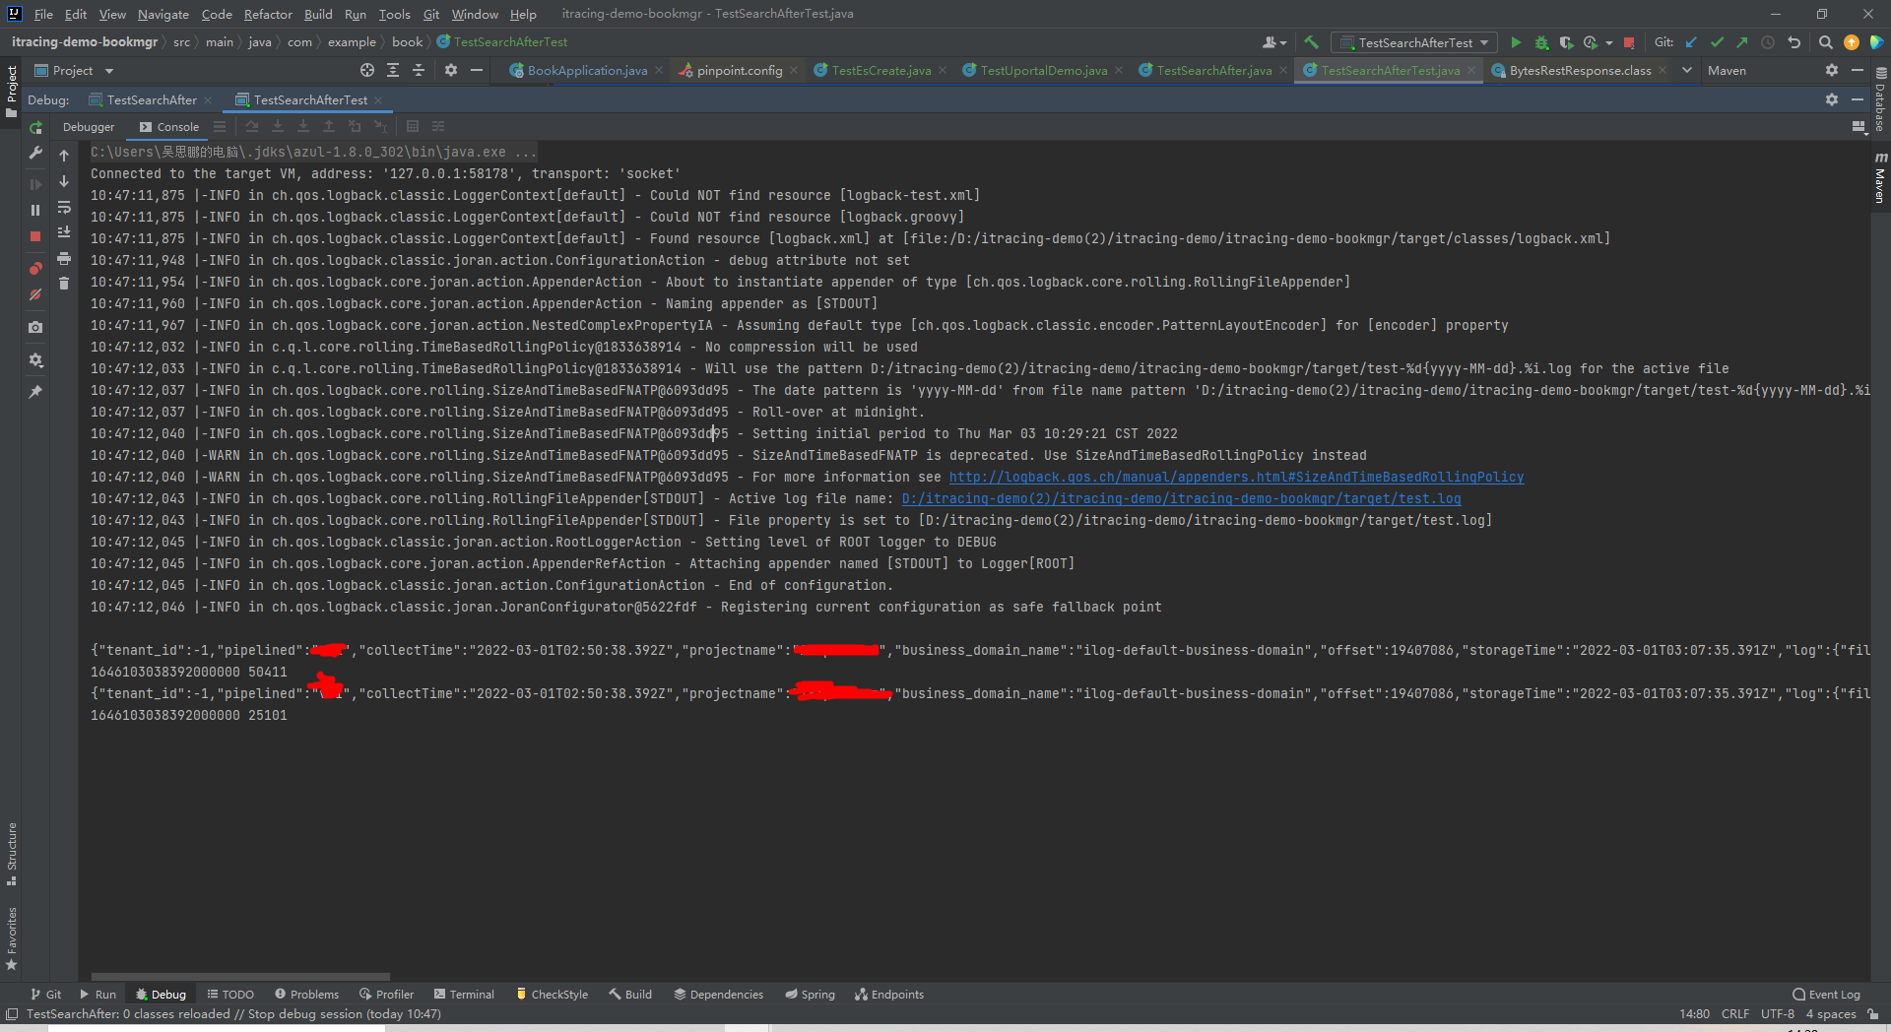1891x1032 pixels.
Task: Open debug settings gear in left strip
Action: pyautogui.click(x=35, y=360)
